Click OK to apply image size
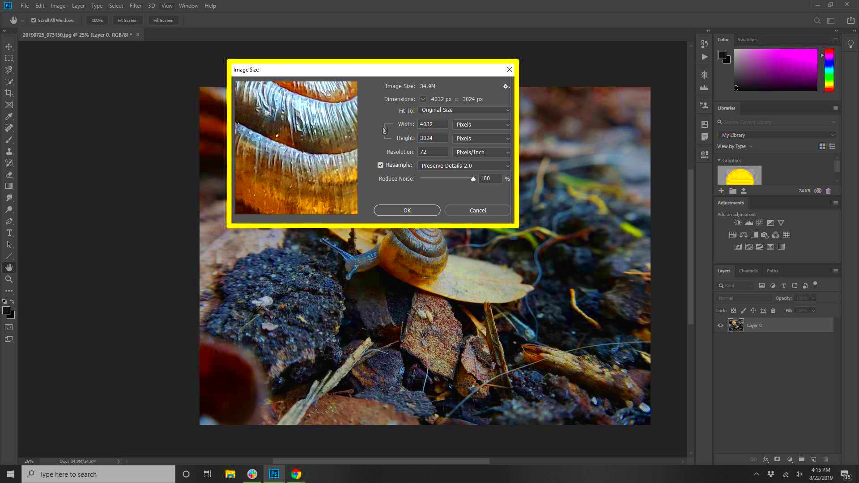This screenshot has width=859, height=483. [x=408, y=211]
